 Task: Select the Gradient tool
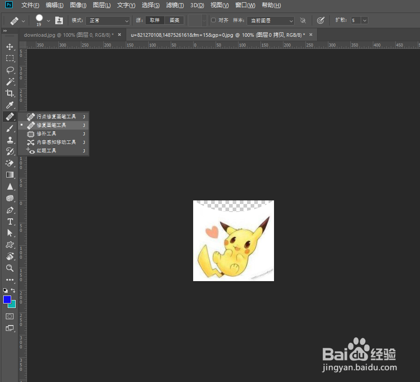pos(10,175)
